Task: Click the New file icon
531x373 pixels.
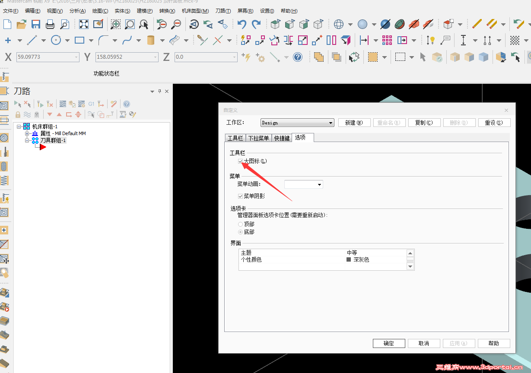Action: (7, 24)
